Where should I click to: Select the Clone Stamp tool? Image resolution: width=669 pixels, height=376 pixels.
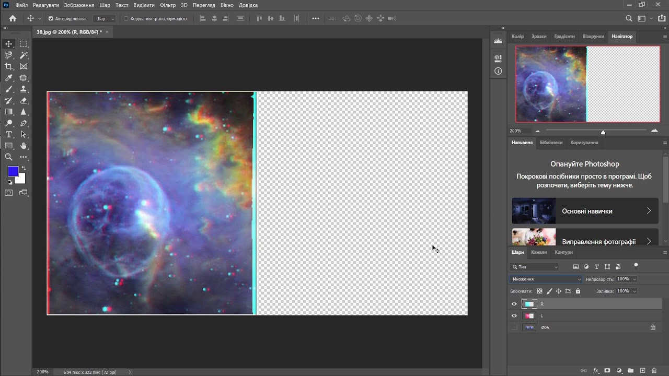[24, 89]
